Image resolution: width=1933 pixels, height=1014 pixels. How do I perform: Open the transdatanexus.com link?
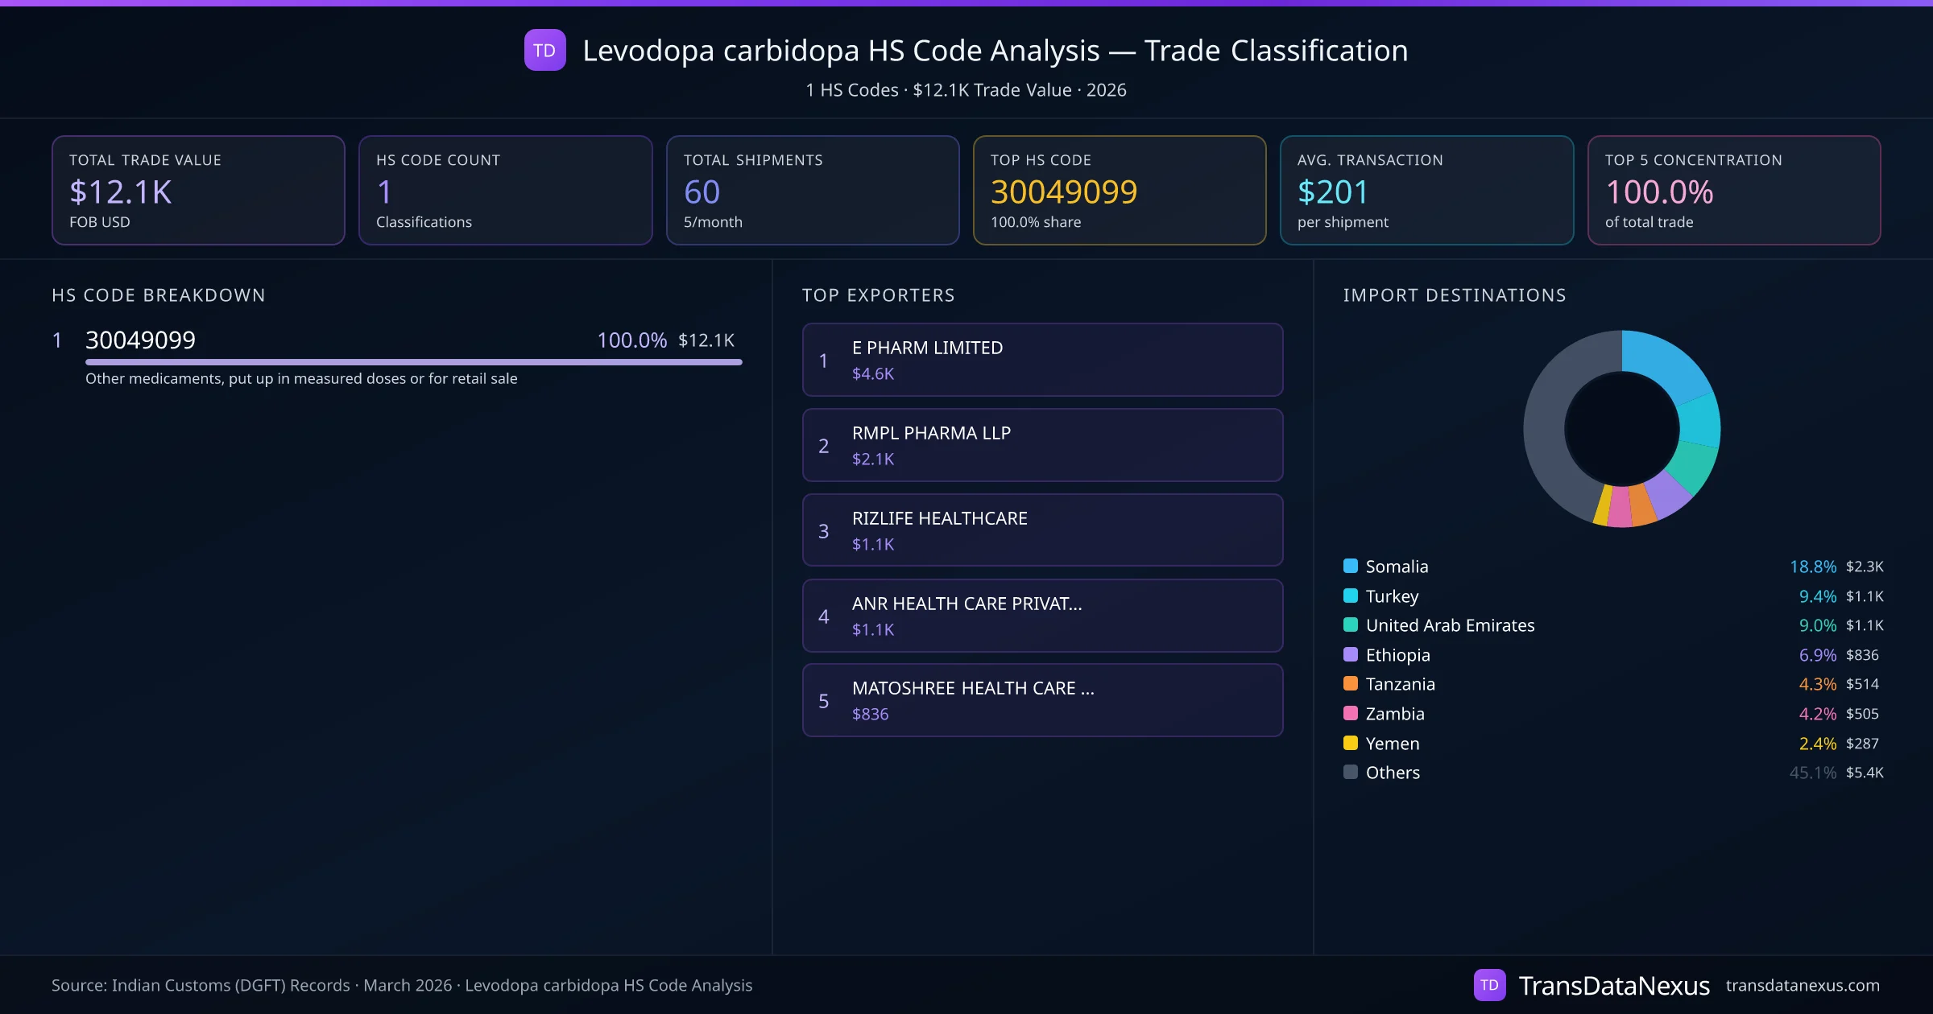coord(1802,985)
